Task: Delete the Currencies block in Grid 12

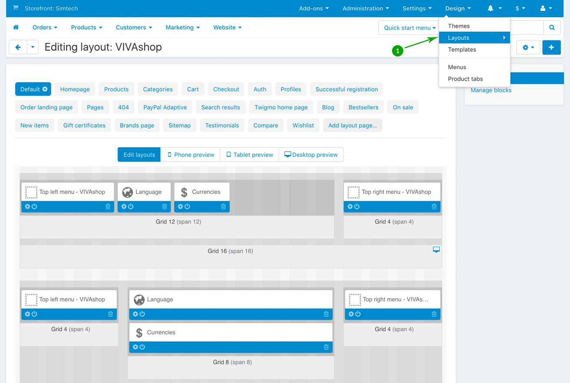Action: [x=223, y=207]
